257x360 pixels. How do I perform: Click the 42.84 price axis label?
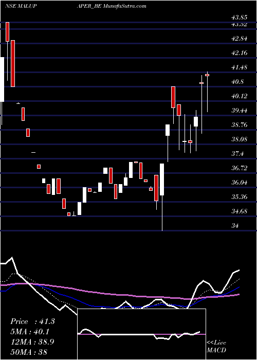(x=239, y=39)
